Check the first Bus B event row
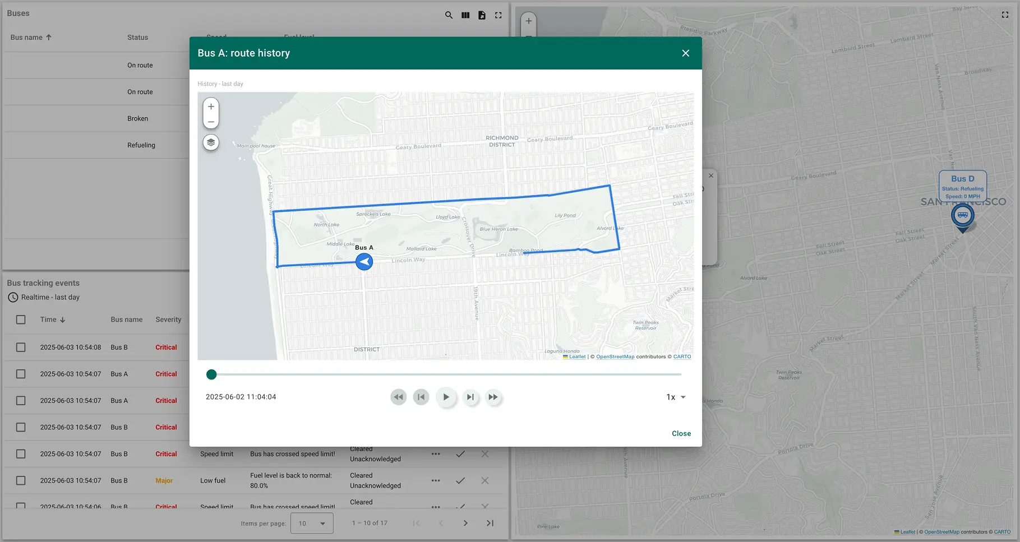The height and width of the screenshot is (542, 1020). point(21,348)
